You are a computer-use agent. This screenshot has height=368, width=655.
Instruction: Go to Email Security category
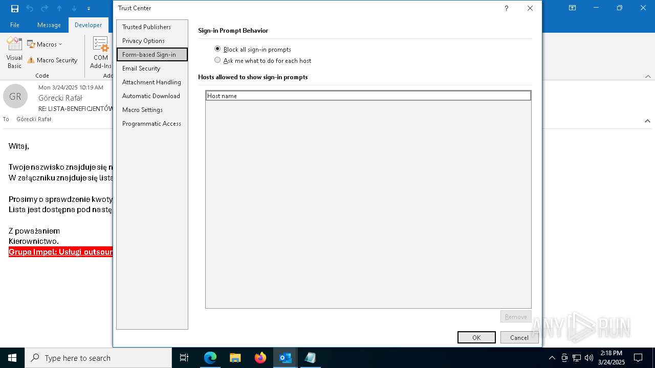coord(152,68)
